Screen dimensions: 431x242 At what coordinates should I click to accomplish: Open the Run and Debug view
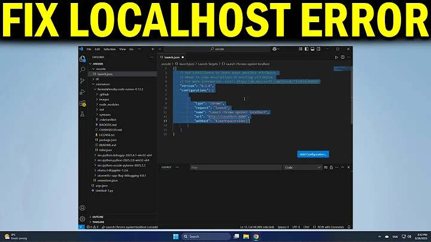tap(82, 92)
